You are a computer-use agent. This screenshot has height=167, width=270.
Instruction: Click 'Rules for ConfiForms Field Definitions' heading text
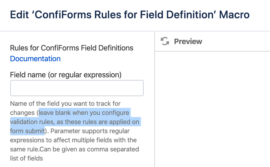pyautogui.click(x=72, y=48)
